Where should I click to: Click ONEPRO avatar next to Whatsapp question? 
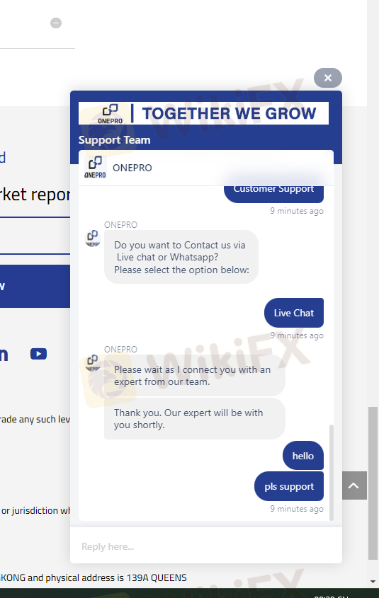click(x=92, y=239)
